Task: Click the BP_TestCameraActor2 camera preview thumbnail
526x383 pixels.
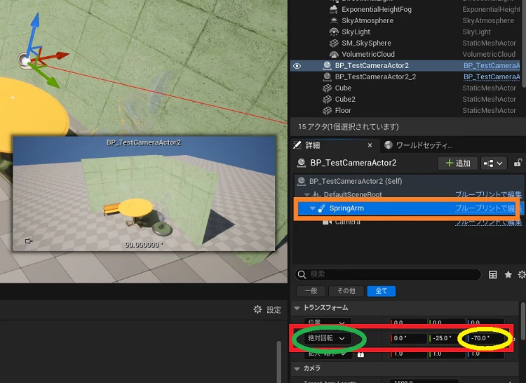Action: (x=144, y=193)
